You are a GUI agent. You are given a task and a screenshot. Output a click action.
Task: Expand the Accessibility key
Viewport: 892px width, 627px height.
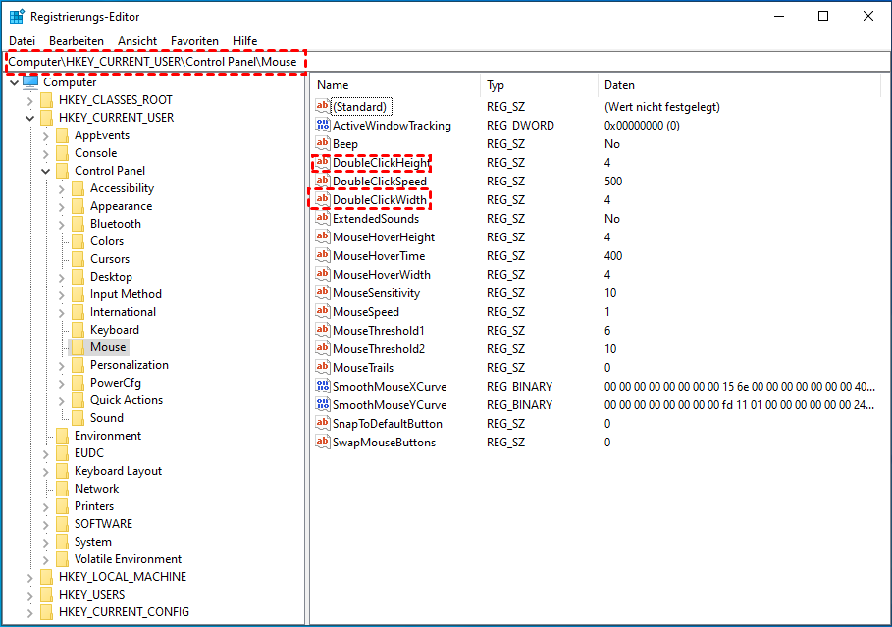click(x=62, y=189)
